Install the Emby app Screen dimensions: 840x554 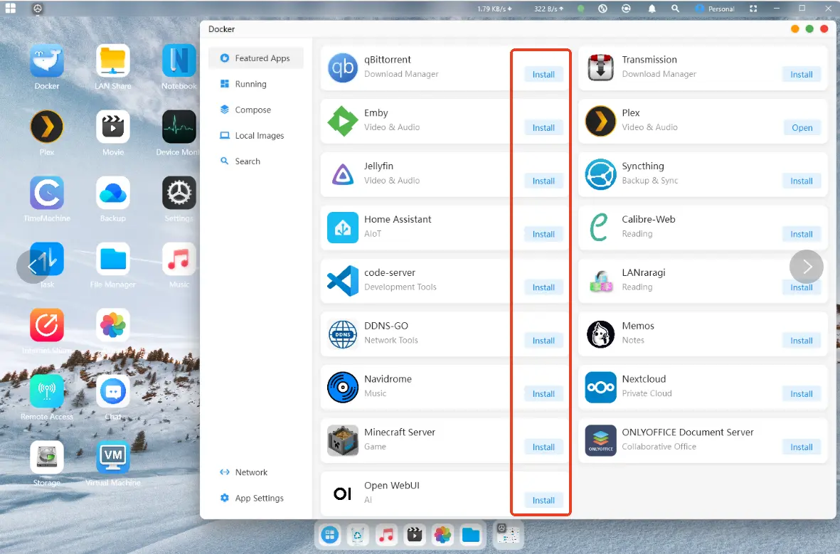click(543, 128)
